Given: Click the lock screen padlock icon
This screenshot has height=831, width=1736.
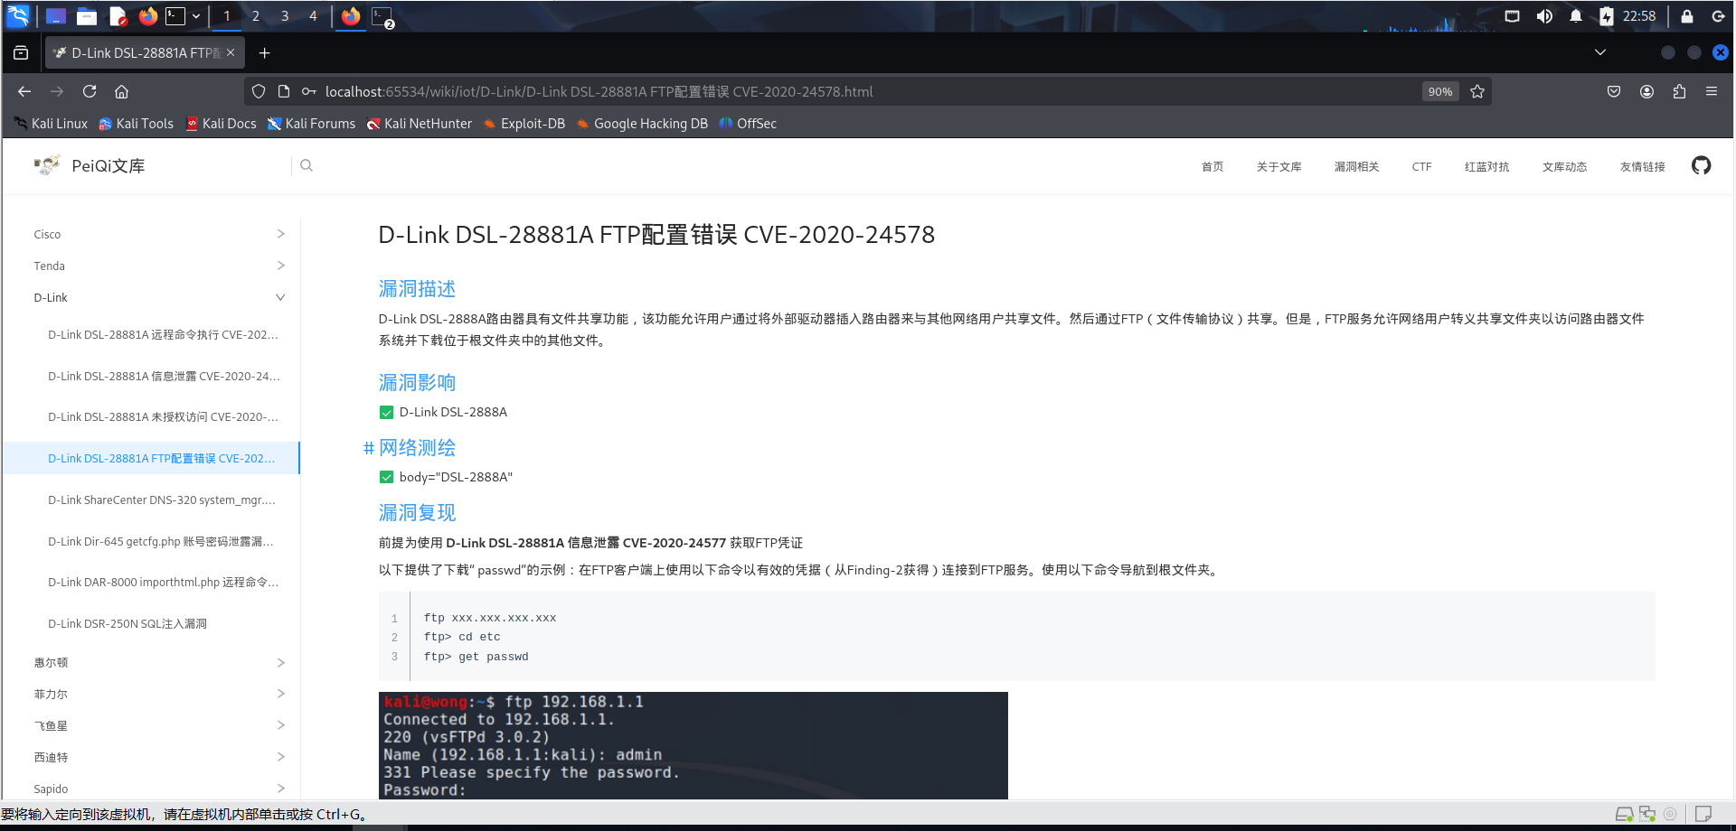Looking at the screenshot, I should pos(1687,16).
